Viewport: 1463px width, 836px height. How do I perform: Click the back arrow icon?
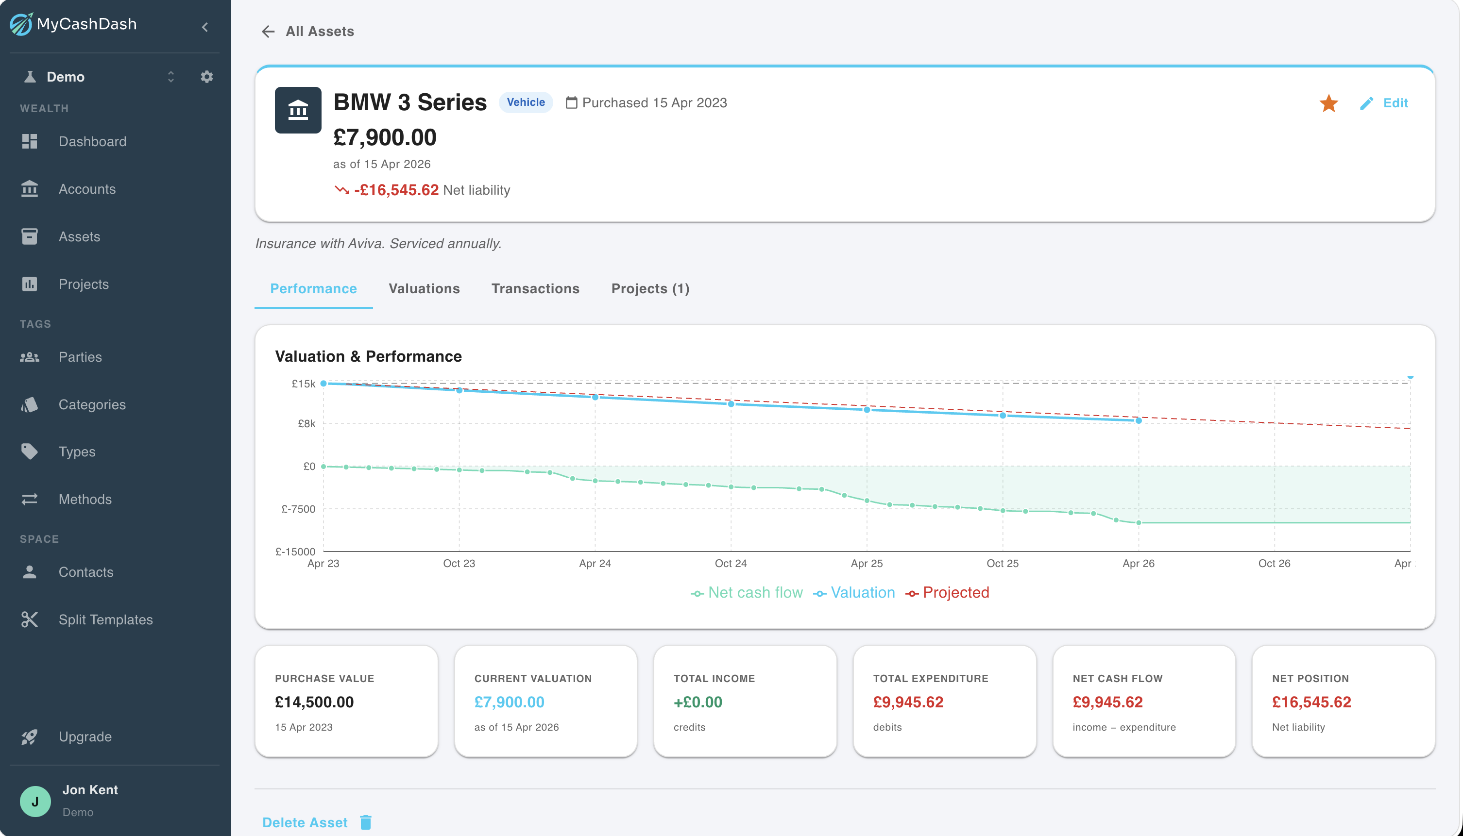point(268,31)
